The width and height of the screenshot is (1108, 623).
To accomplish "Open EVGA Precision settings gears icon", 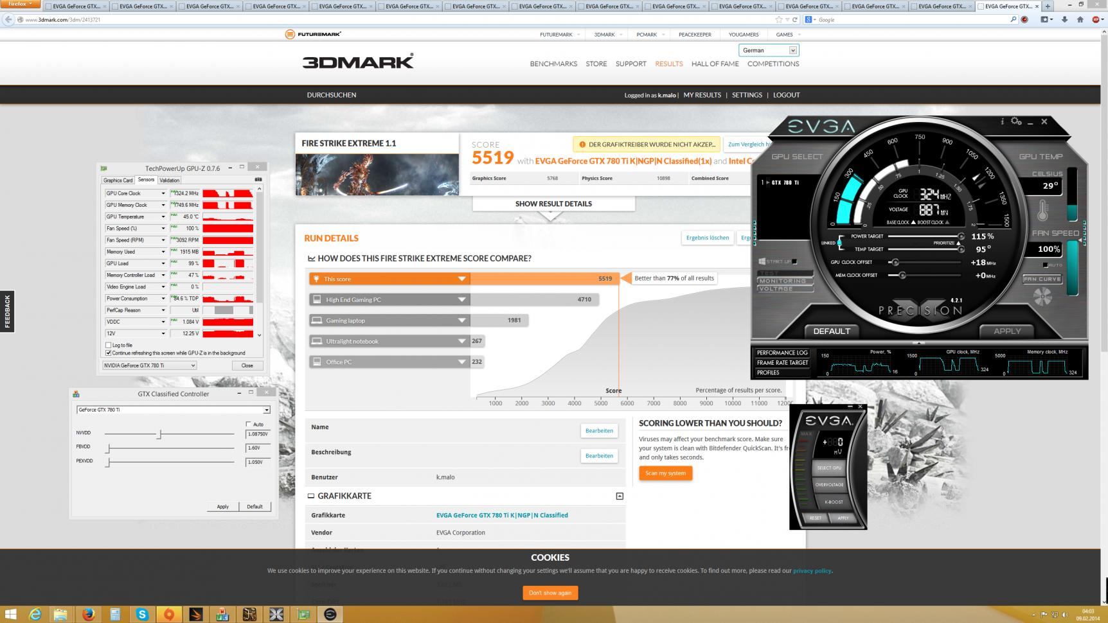I will point(1016,121).
